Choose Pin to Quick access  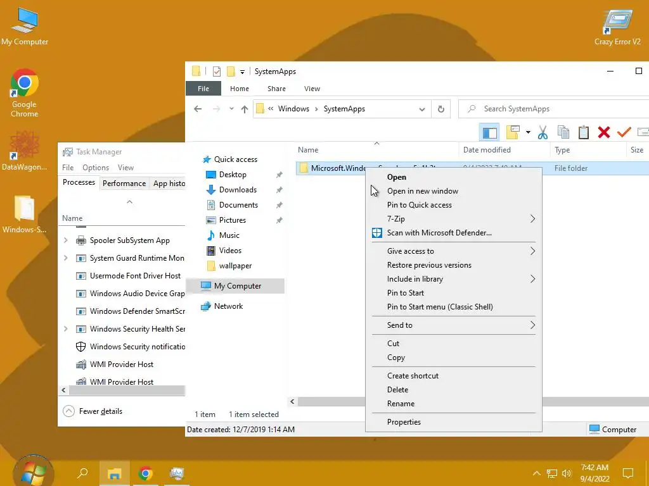click(454, 205)
